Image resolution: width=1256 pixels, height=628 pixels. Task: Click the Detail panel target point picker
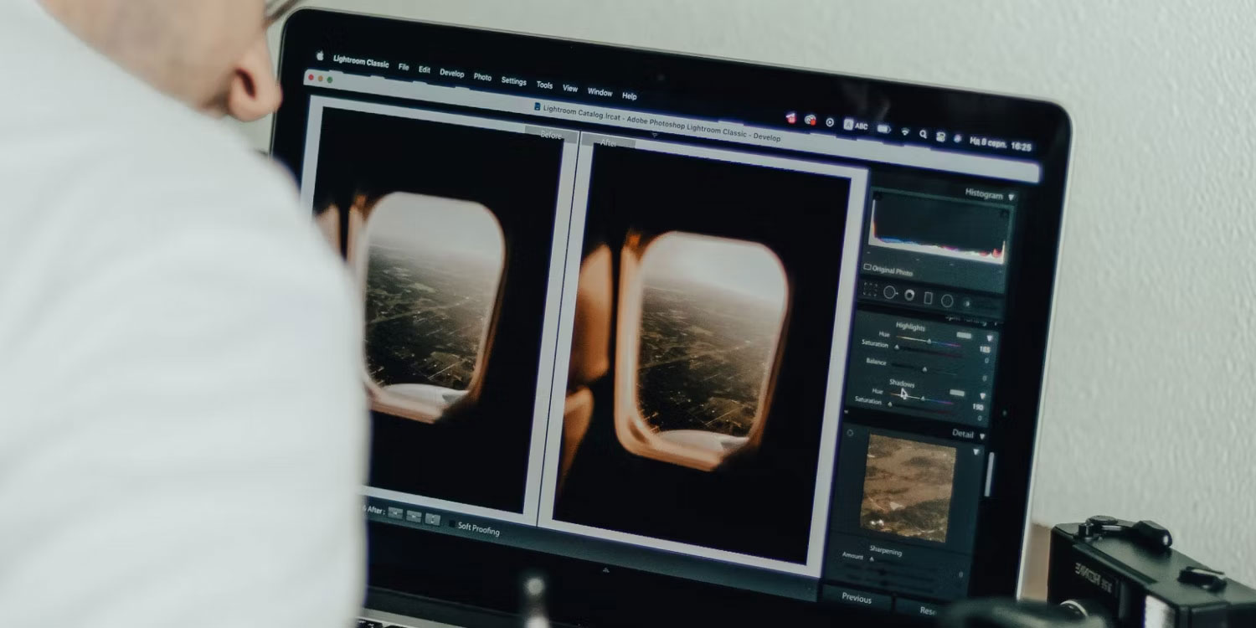[x=850, y=433]
